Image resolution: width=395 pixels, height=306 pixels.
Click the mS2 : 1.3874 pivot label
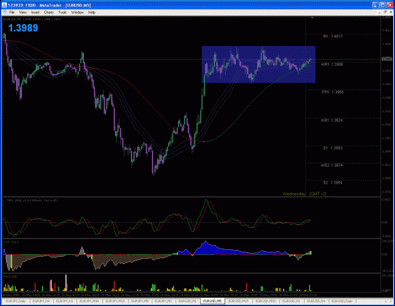[x=332, y=165]
